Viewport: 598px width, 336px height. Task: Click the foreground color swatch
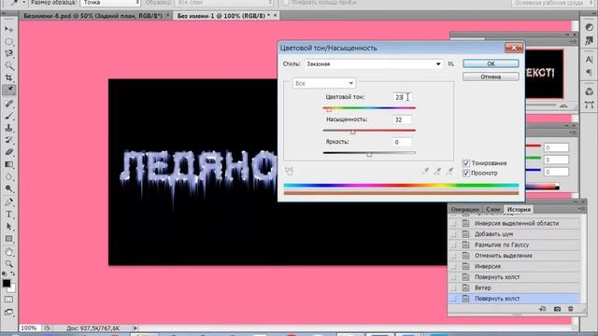7,283
